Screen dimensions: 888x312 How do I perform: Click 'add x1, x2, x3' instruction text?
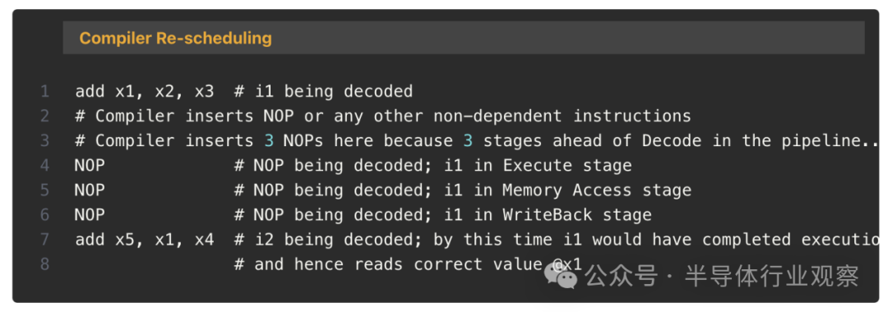pos(145,92)
